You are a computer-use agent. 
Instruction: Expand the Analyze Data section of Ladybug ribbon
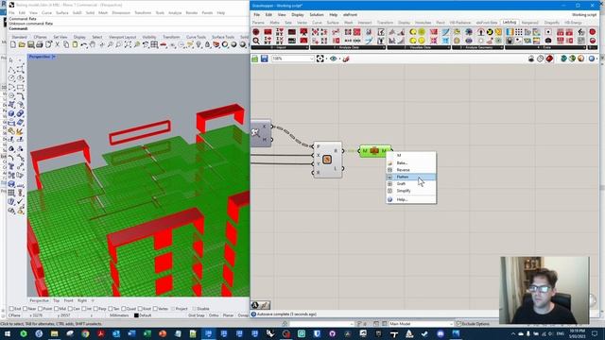click(x=348, y=47)
